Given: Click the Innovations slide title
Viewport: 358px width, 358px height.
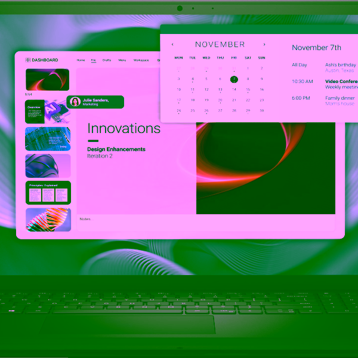Looking at the screenshot, I should point(124,128).
